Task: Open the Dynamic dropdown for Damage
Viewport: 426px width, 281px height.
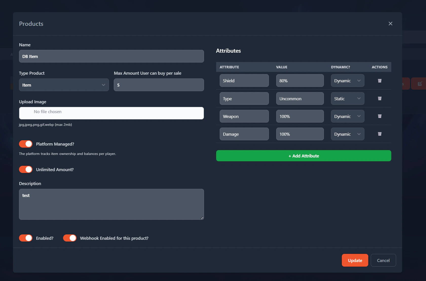Action: [347, 134]
